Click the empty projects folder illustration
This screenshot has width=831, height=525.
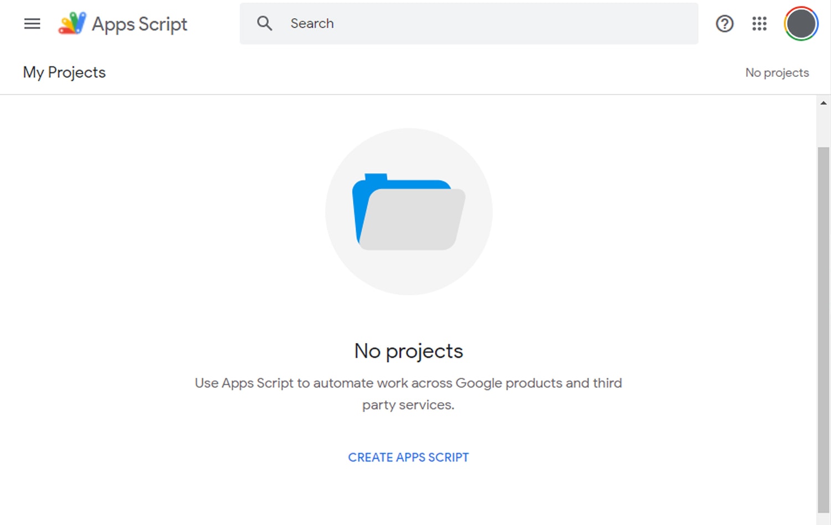point(409,212)
